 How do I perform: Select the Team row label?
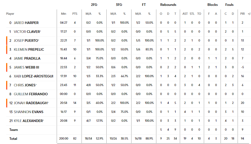click(x=14, y=130)
